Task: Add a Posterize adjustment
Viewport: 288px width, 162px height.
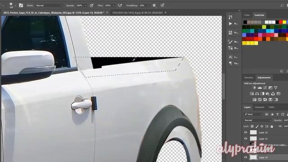Action: coord(260,99)
